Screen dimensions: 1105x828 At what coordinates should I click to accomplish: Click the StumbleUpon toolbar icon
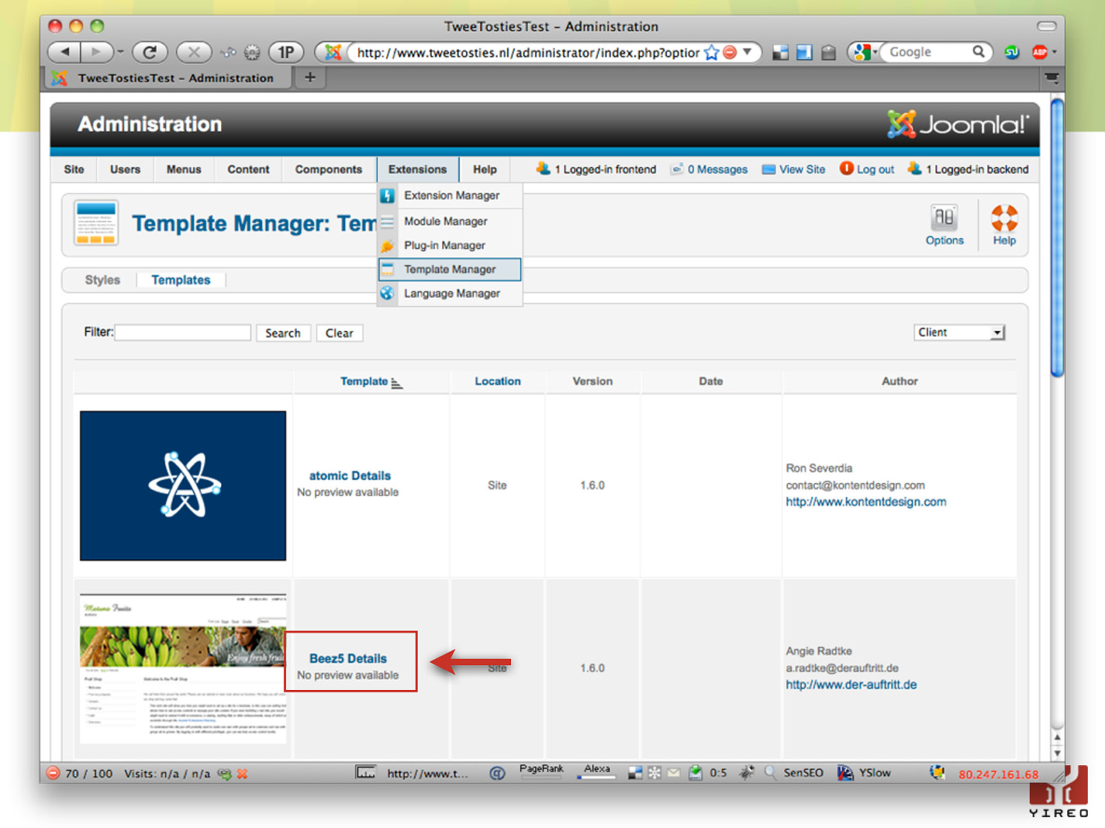click(x=1012, y=52)
